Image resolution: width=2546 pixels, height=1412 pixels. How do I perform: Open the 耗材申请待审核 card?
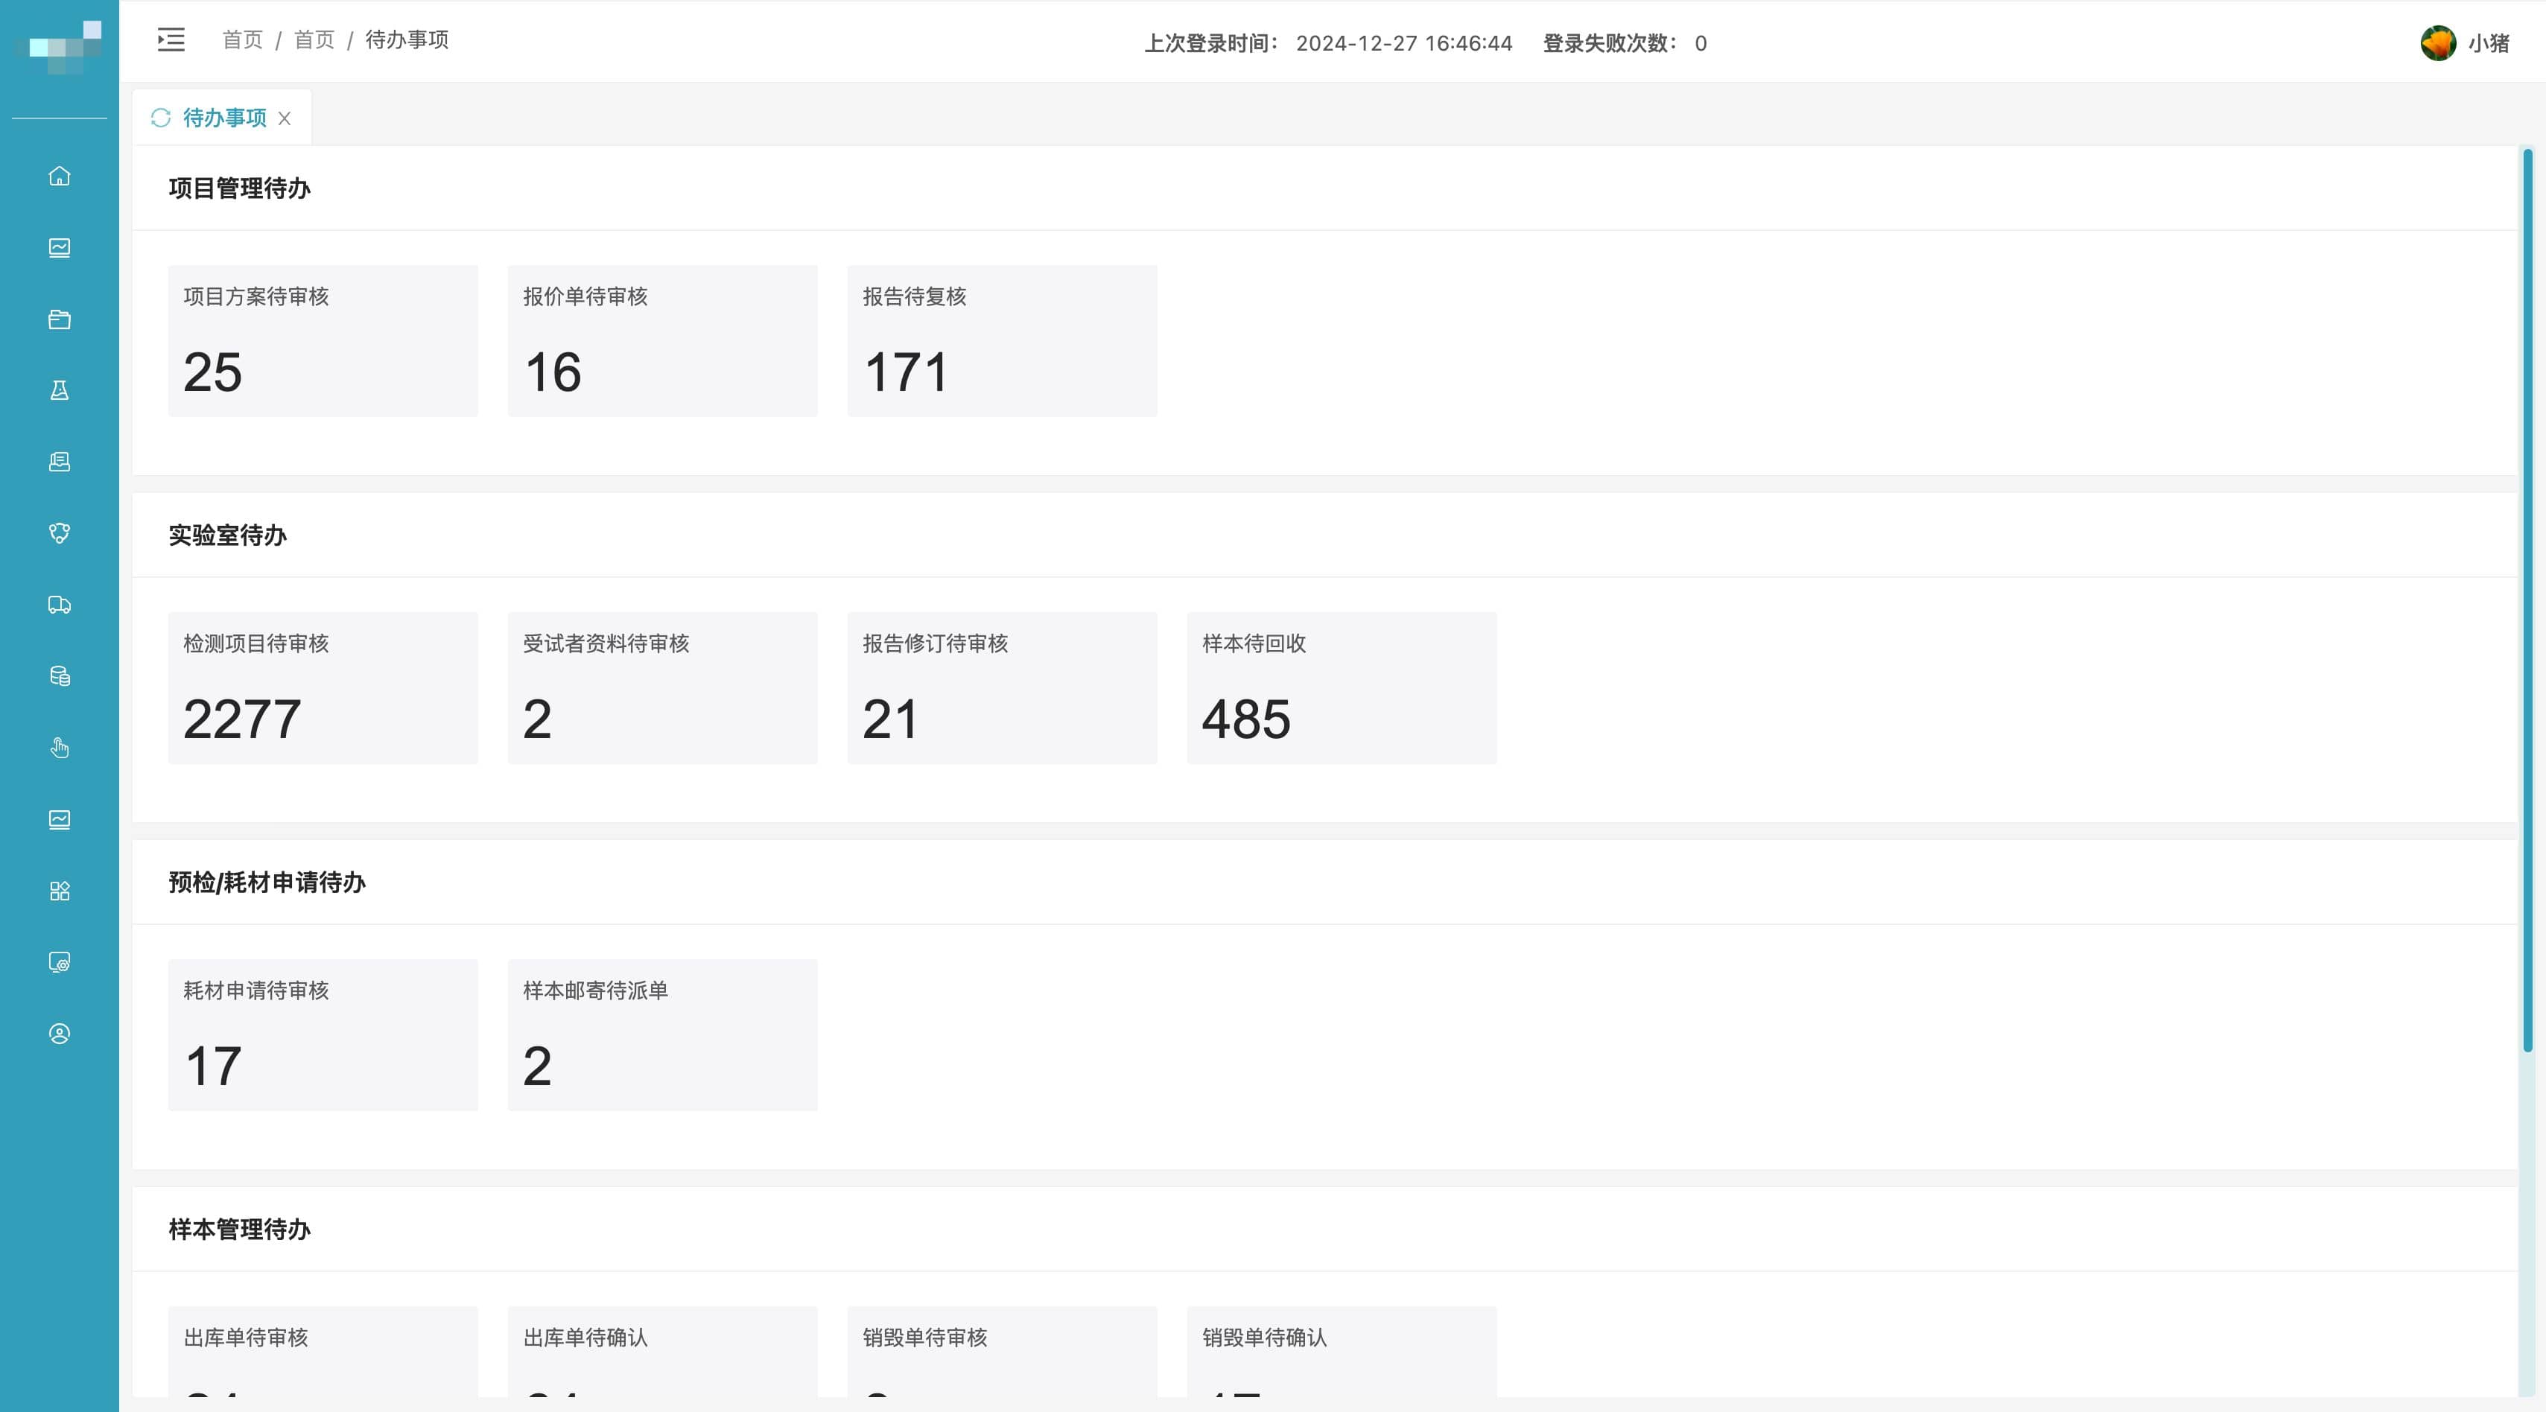[323, 1034]
